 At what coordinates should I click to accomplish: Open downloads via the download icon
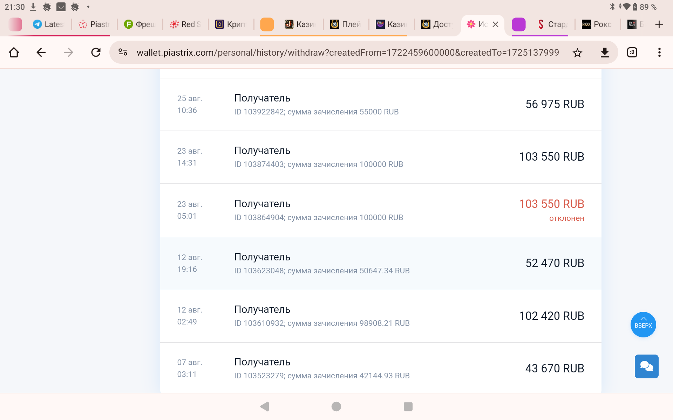[x=605, y=53]
